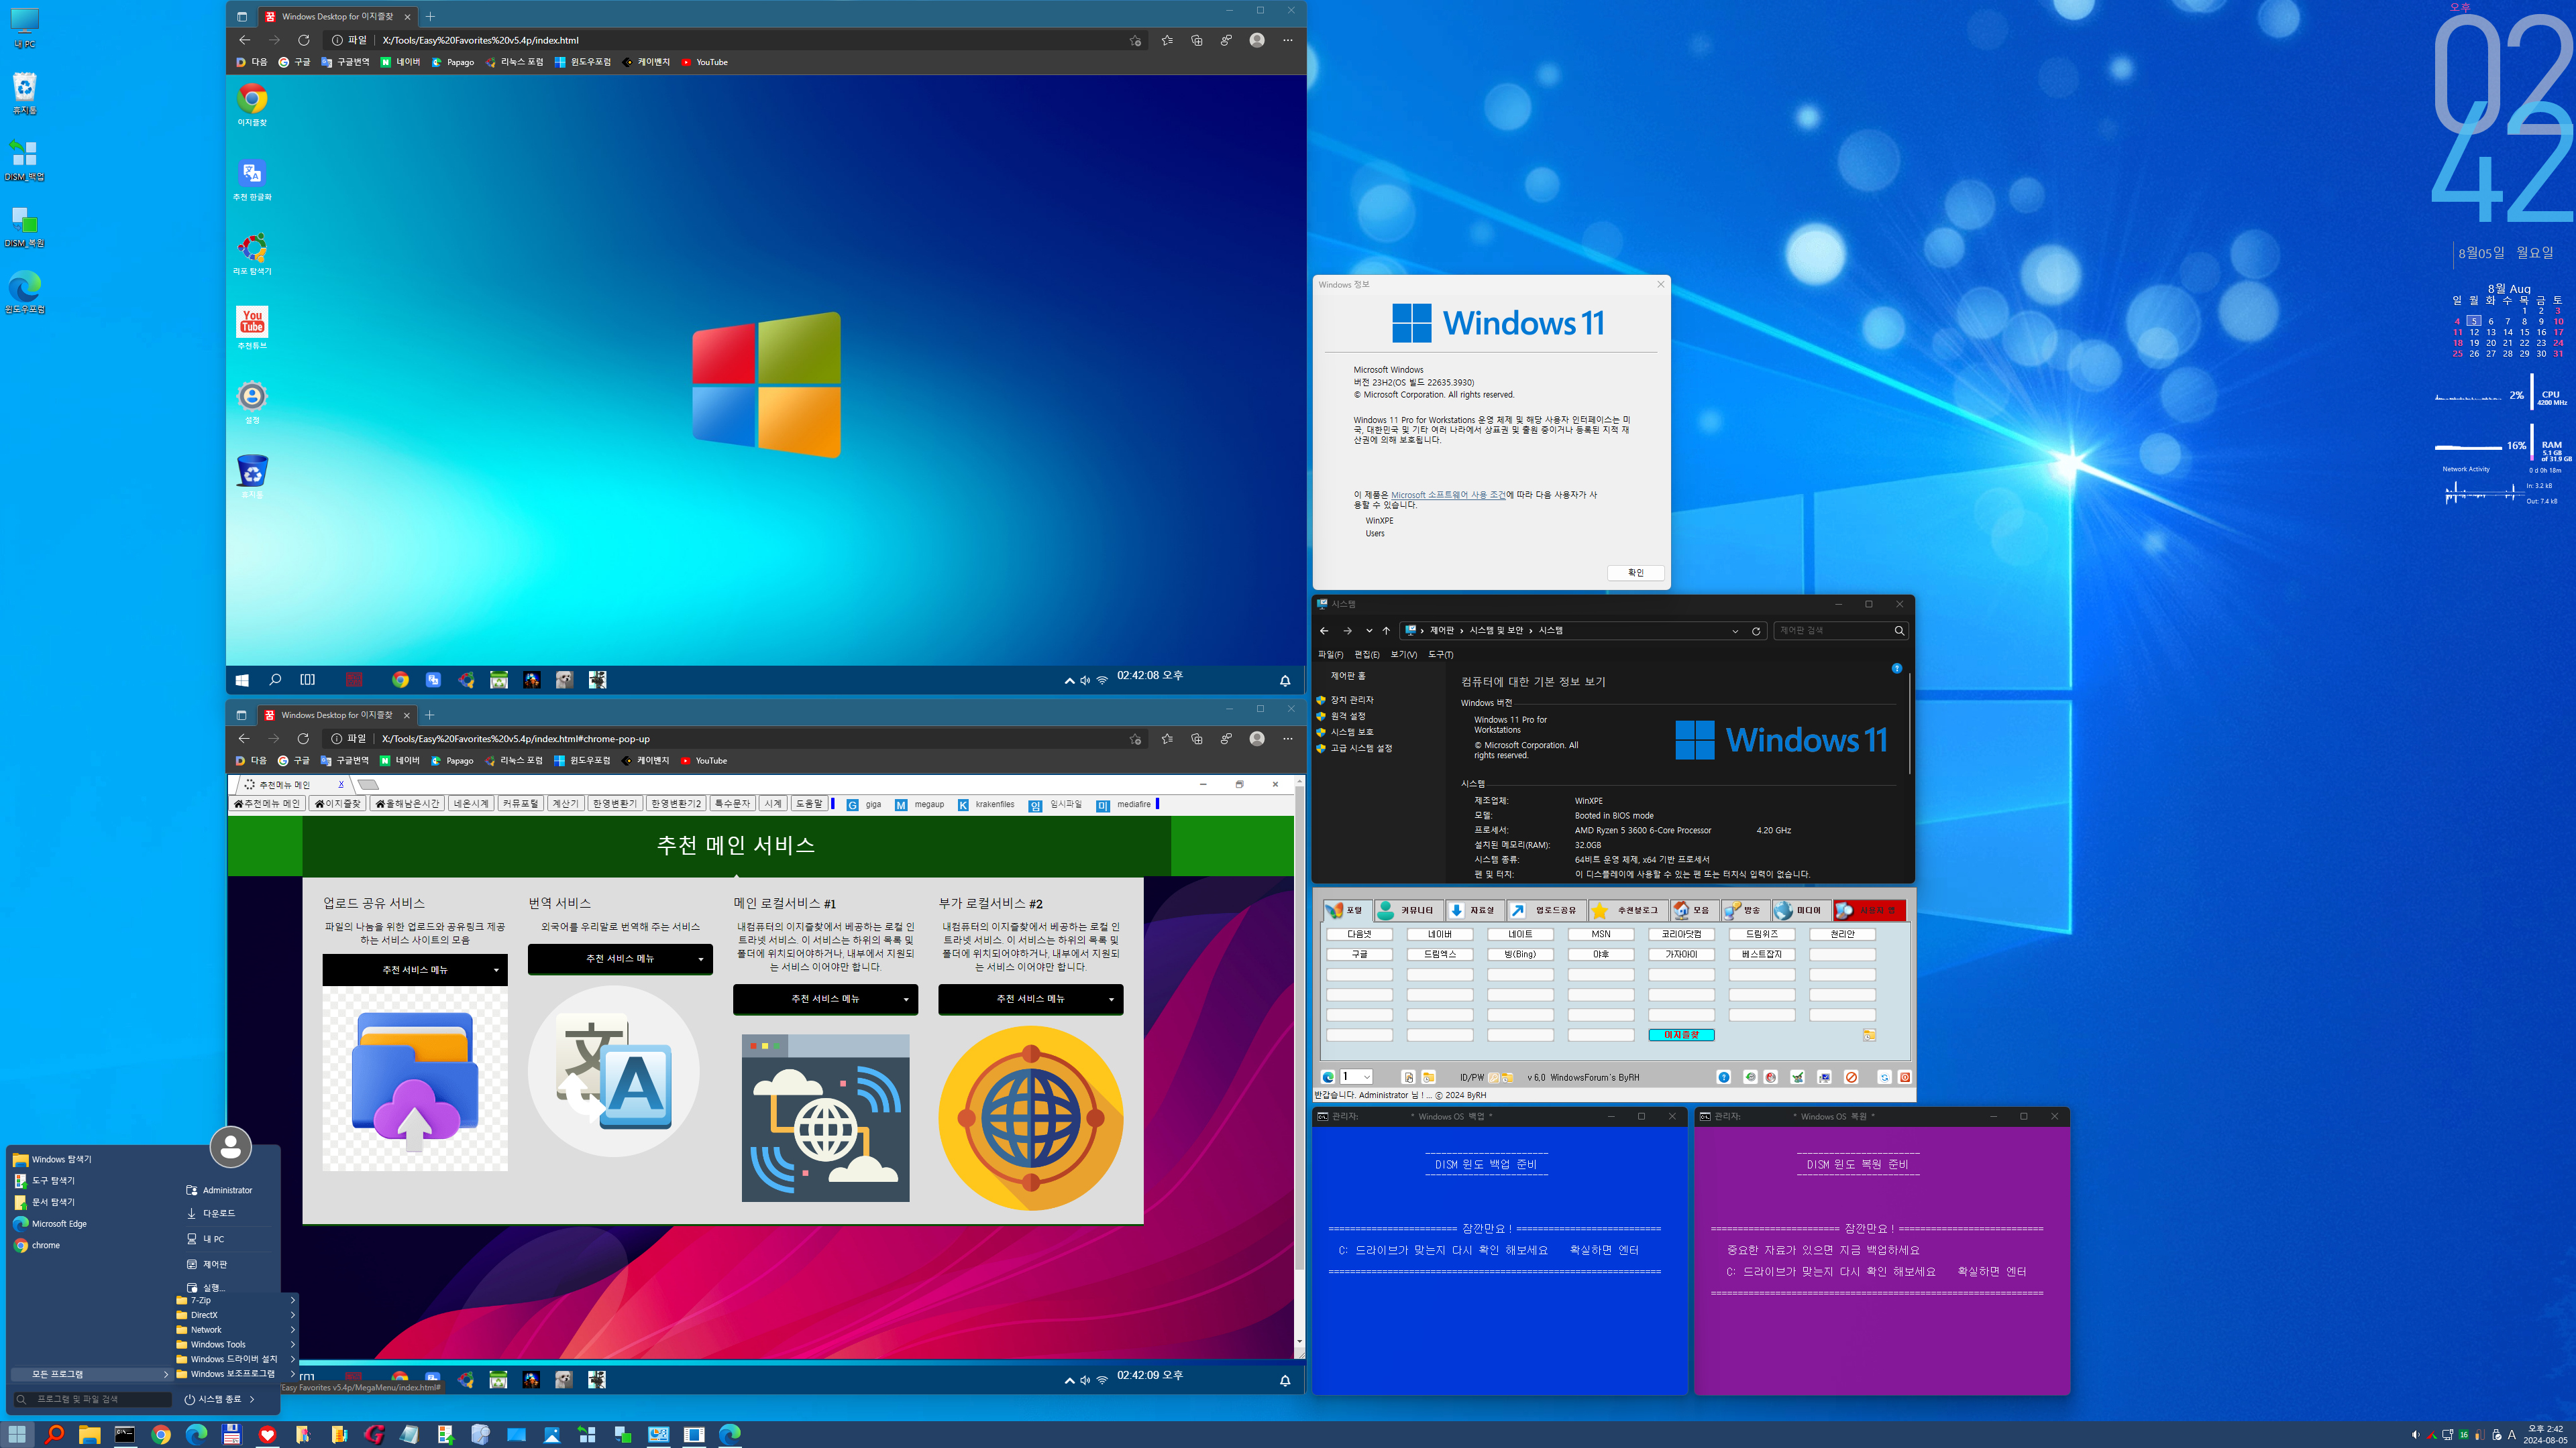Open 추천 서비스 메뉴 dropdown under 메인 로컬서비스 #1
This screenshot has width=2576, height=1448.
[x=825, y=998]
